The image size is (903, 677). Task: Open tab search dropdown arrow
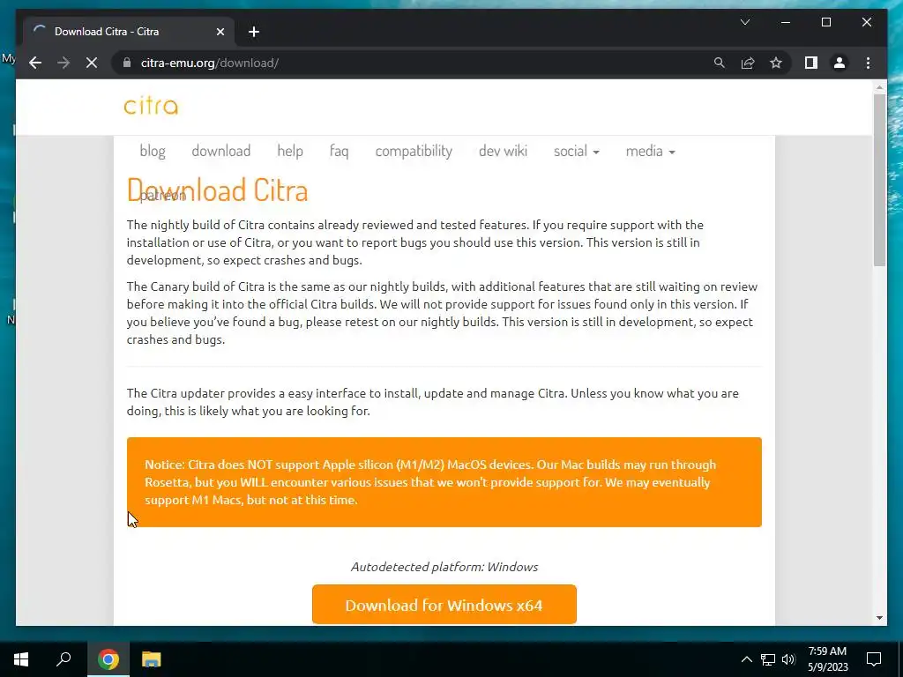tap(744, 22)
